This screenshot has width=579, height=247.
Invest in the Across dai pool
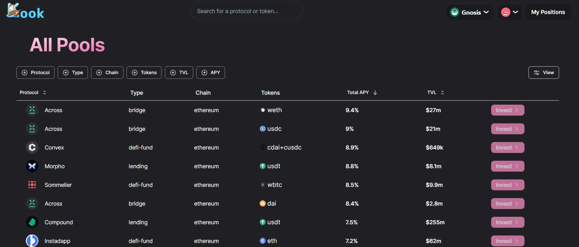(508, 203)
